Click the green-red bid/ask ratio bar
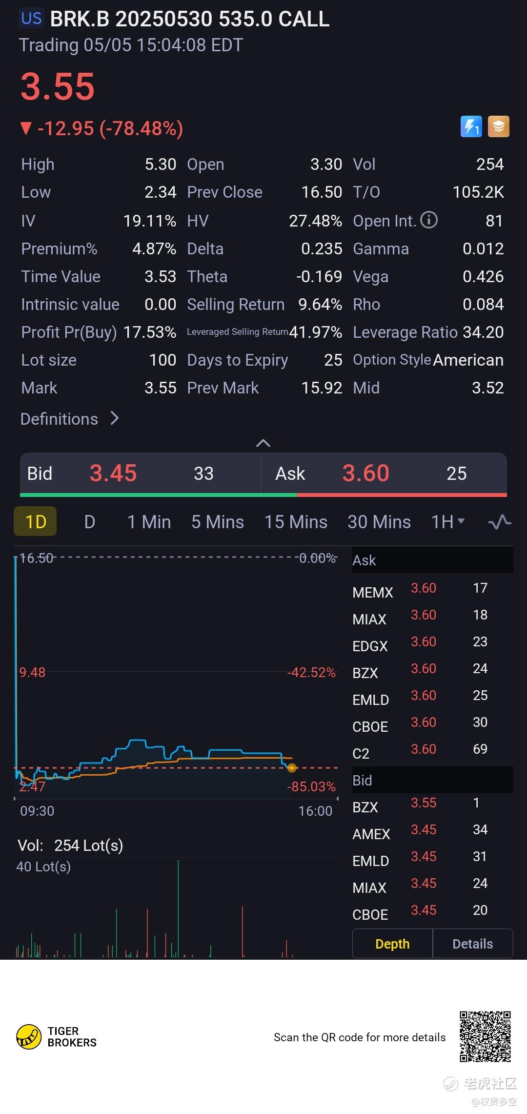 [x=263, y=495]
